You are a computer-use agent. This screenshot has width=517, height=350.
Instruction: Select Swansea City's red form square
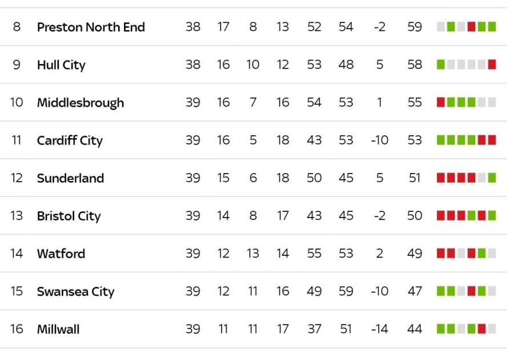(471, 291)
